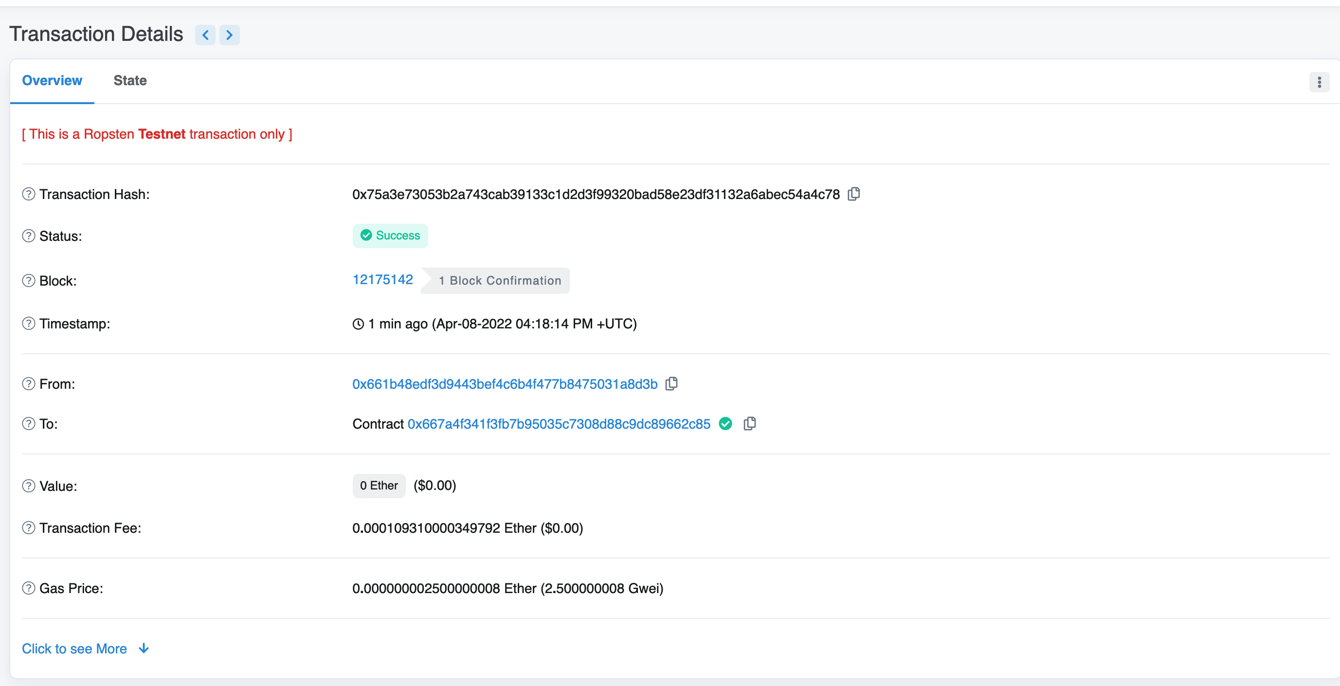Copy the From address to clipboard

pyautogui.click(x=671, y=384)
